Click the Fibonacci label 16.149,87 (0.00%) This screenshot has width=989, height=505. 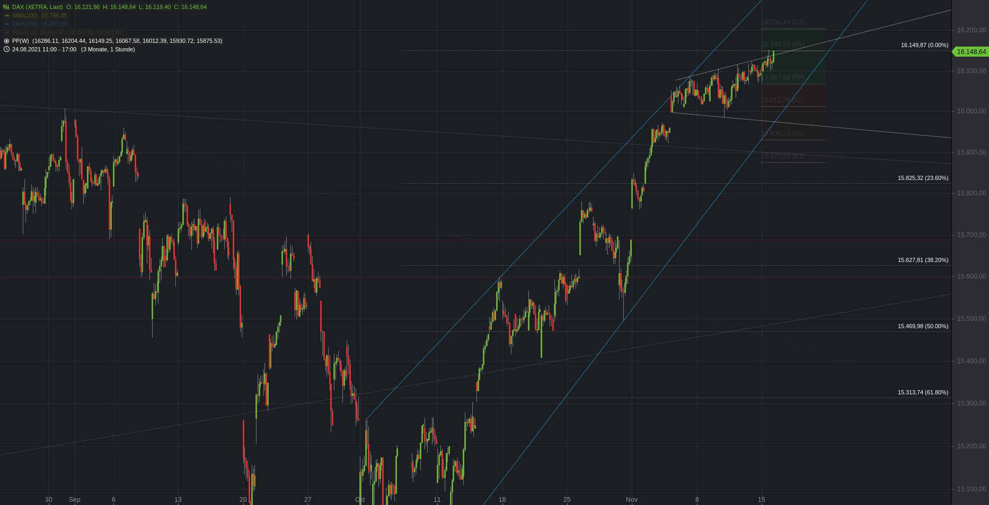pyautogui.click(x=924, y=45)
